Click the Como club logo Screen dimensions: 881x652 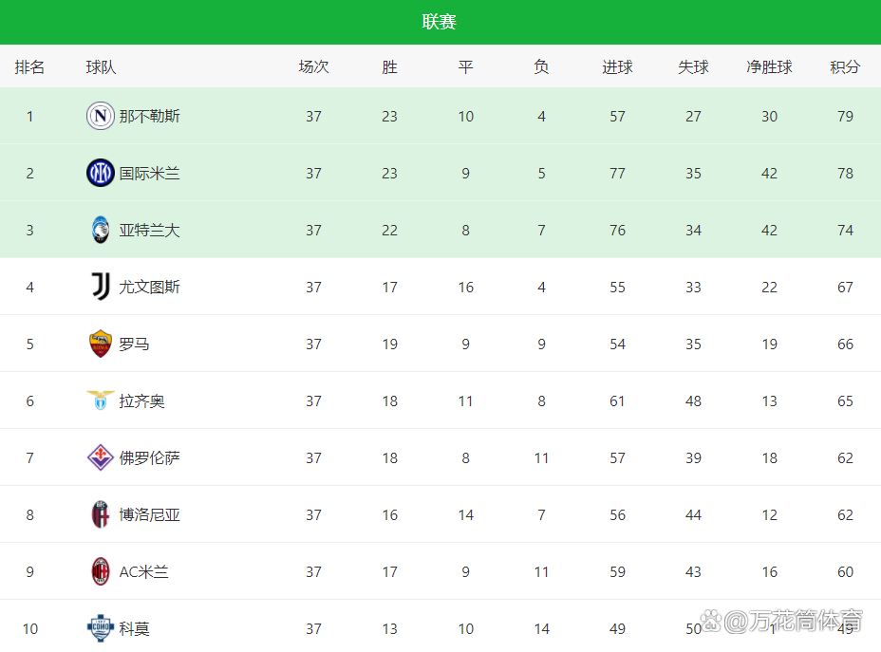(101, 628)
